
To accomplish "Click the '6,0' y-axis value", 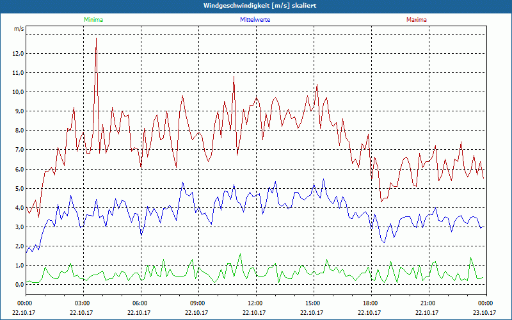I will click(19, 170).
